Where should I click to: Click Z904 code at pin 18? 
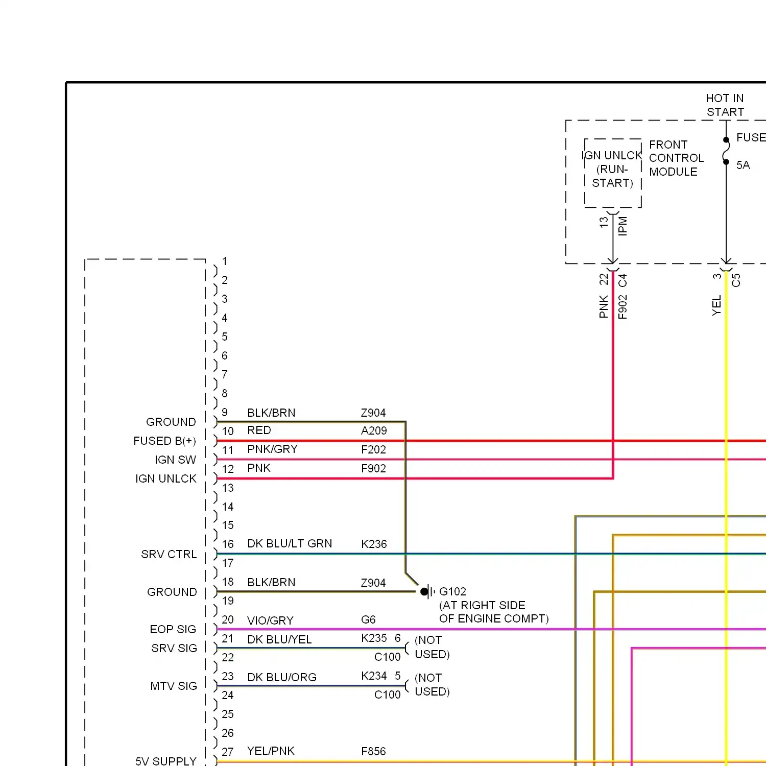click(373, 583)
